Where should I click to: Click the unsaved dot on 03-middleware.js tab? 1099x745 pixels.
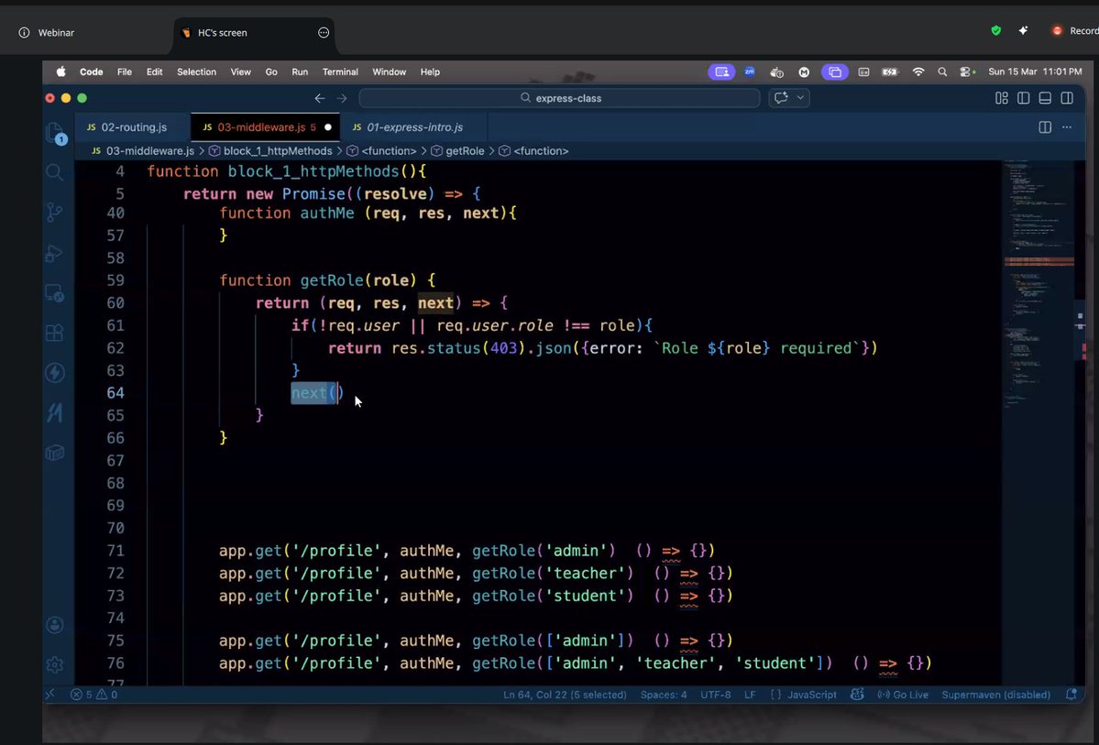point(327,126)
